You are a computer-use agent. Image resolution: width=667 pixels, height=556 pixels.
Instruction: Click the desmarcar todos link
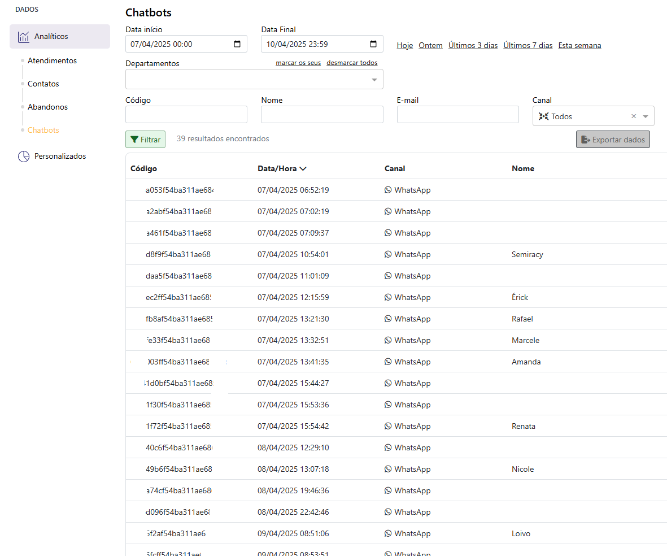[352, 63]
